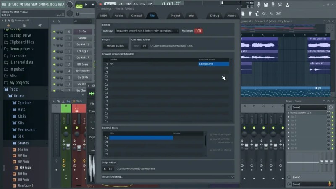Open the Autosave frequency dropdown
The width and height of the screenshot is (336, 189).
tap(147, 31)
